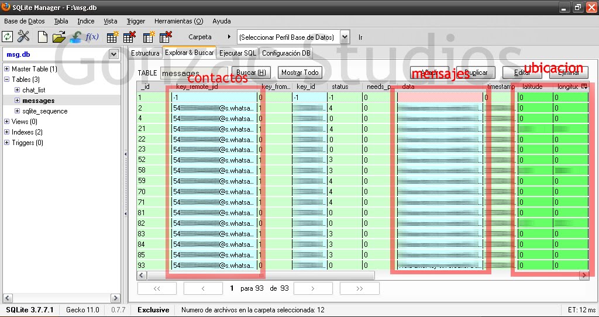
Task: Click the first Create Table icon with star
Action: [x=112, y=37]
